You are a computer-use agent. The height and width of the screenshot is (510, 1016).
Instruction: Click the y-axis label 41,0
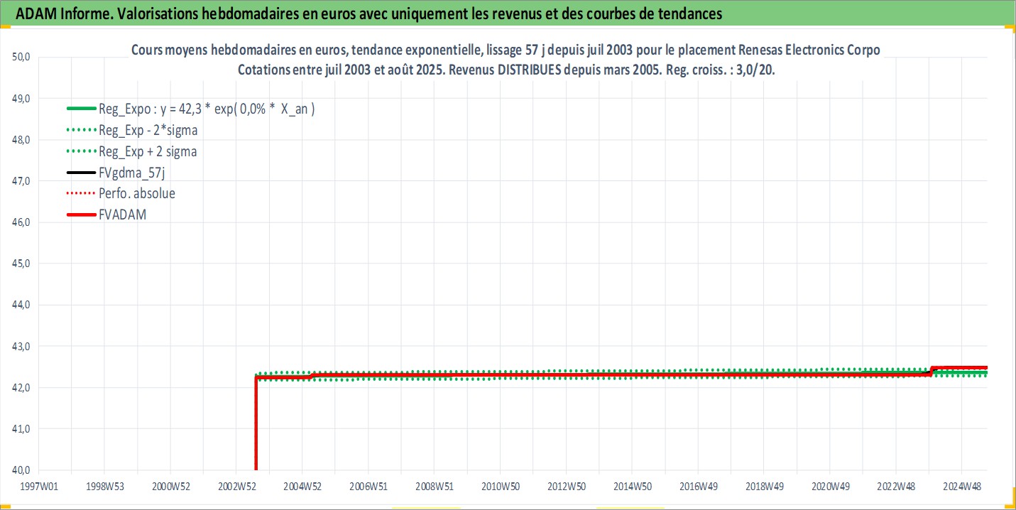[x=22, y=428]
